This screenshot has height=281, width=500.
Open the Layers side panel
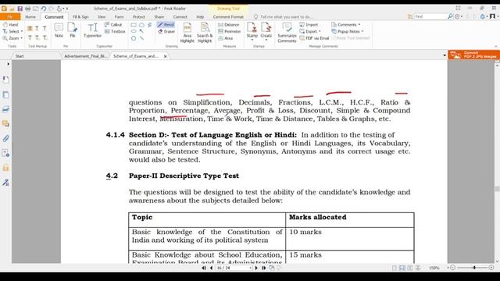[5, 109]
